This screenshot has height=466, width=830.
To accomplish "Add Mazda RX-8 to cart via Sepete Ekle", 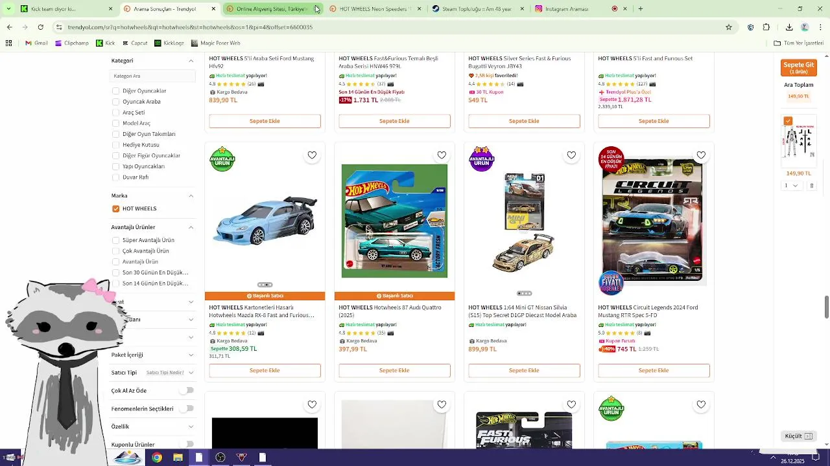I will (265, 371).
